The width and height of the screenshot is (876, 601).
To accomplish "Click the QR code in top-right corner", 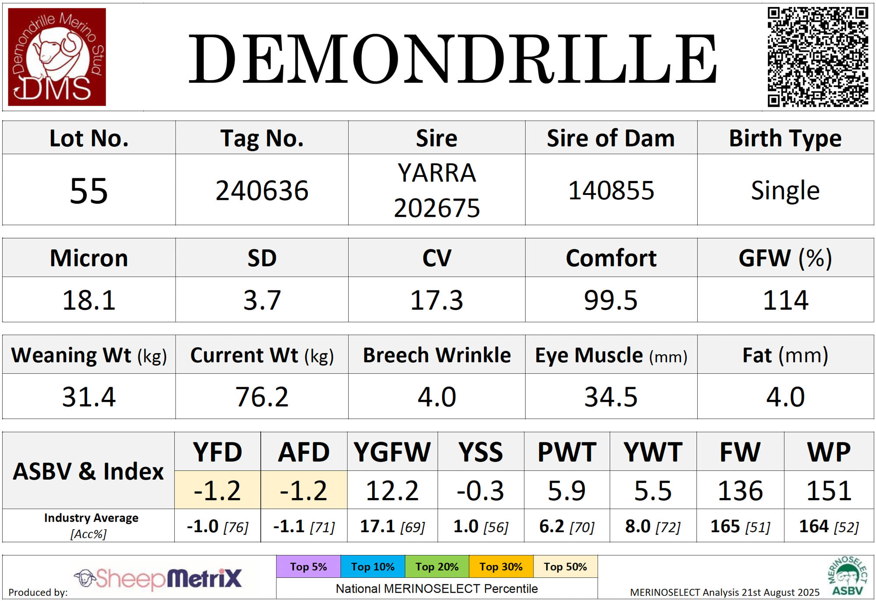I will pyautogui.click(x=817, y=57).
